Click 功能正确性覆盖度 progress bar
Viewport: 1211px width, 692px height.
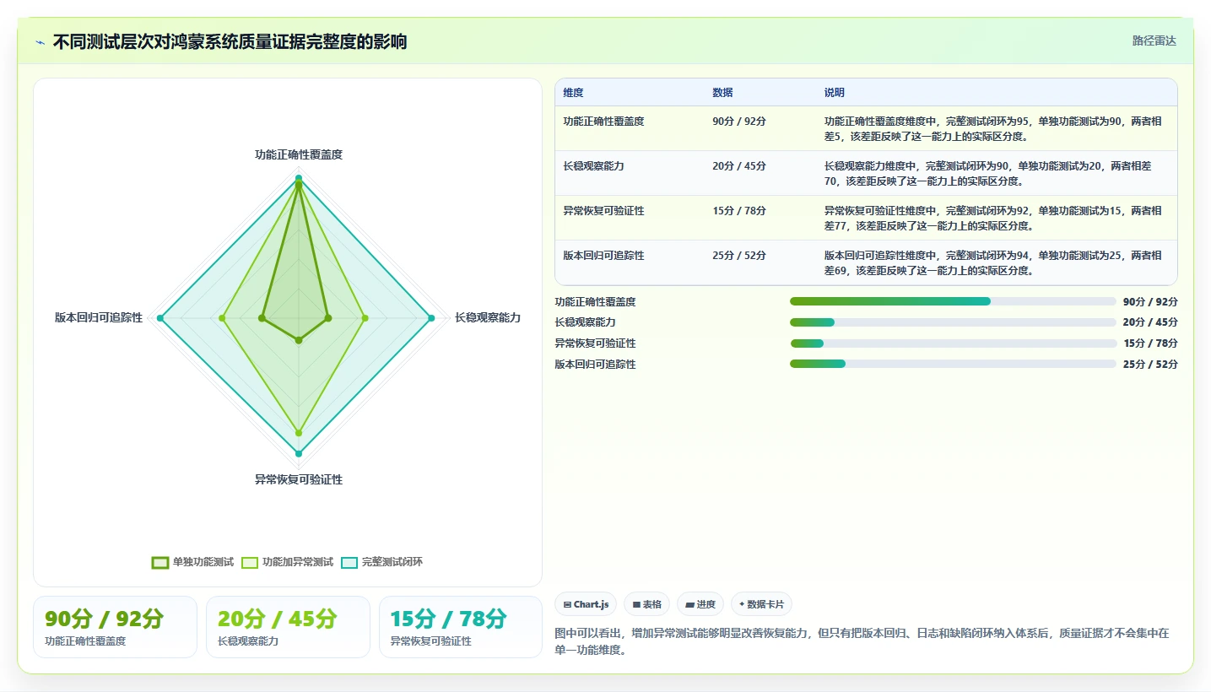coord(953,301)
